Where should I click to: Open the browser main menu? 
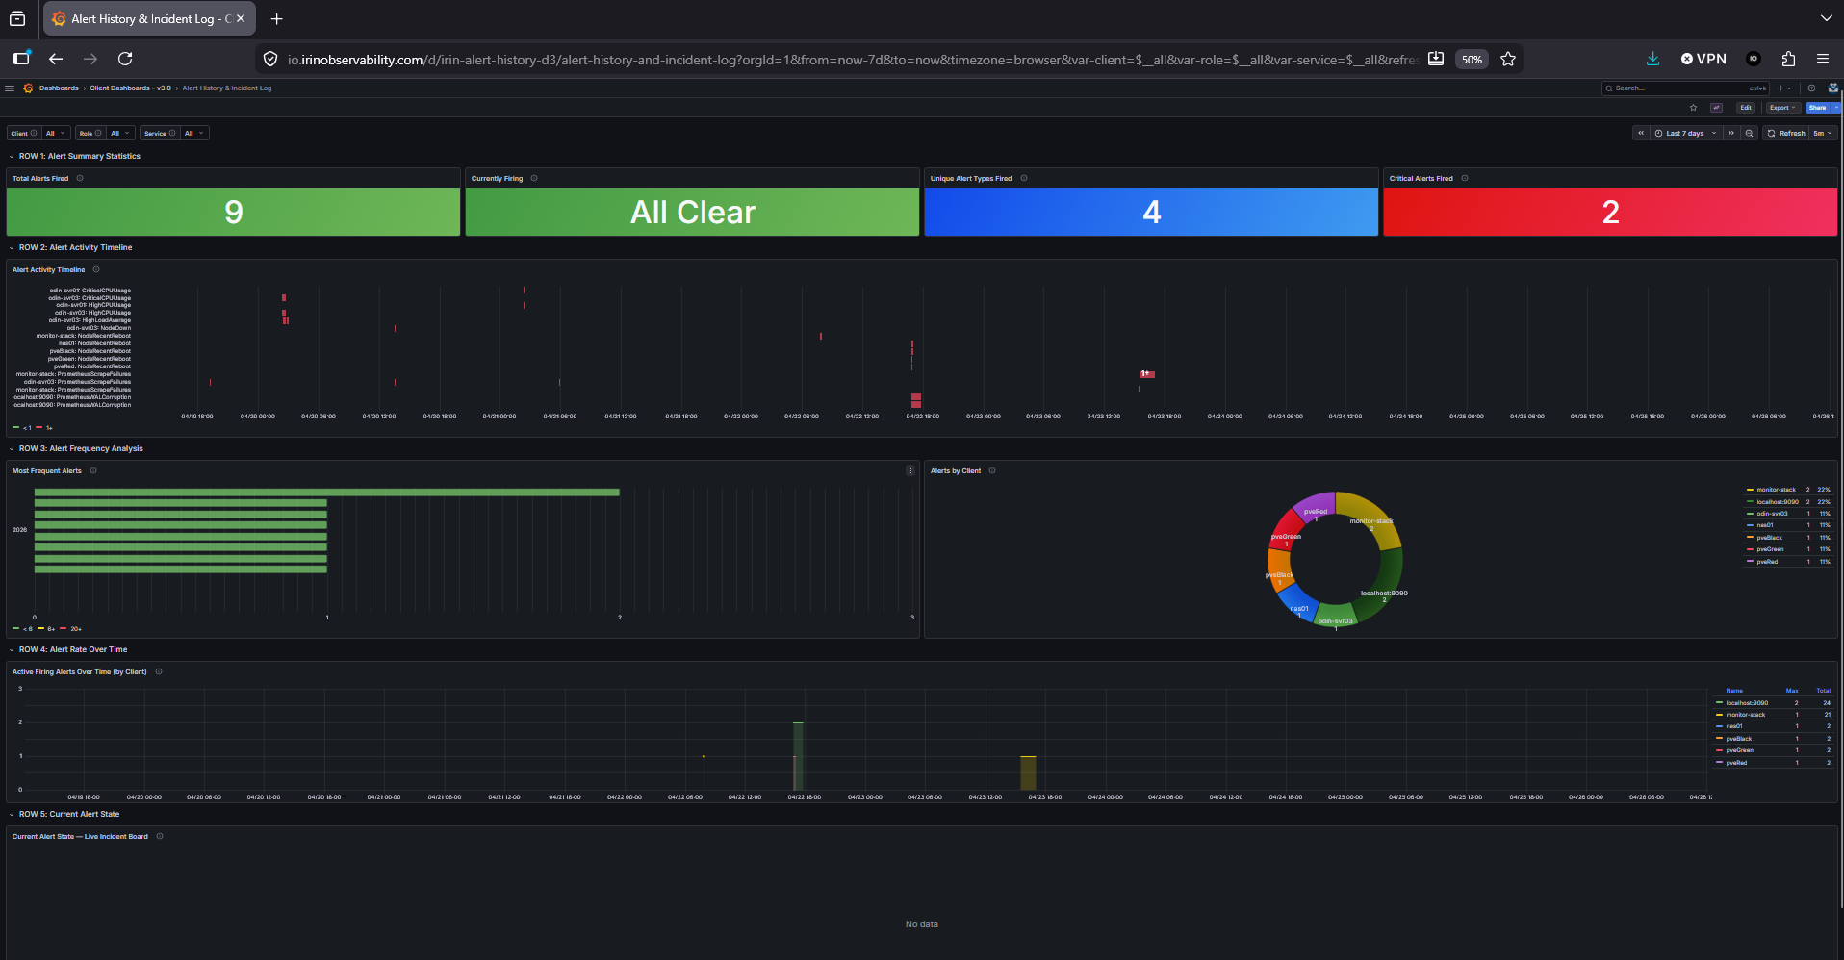1823,59
